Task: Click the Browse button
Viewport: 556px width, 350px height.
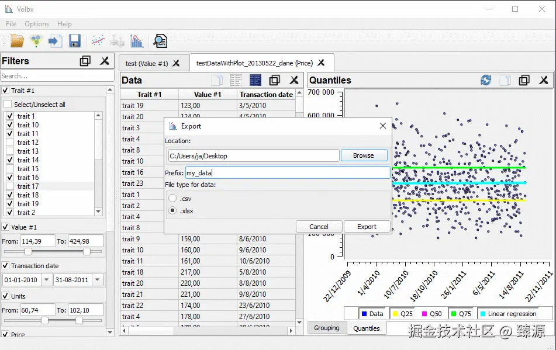Action: [363, 155]
